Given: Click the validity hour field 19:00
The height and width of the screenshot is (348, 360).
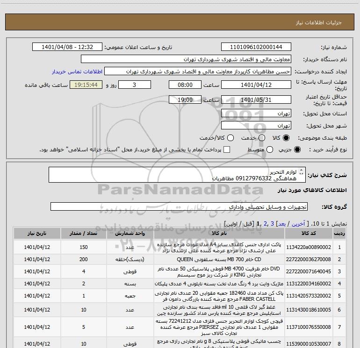Looking at the screenshot, I should 185,99.
